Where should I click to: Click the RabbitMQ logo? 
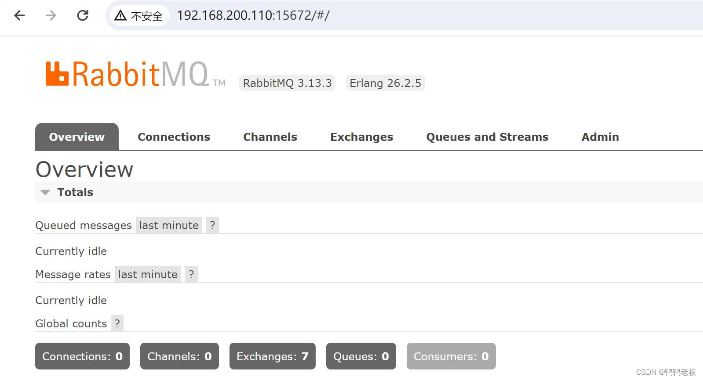(135, 74)
